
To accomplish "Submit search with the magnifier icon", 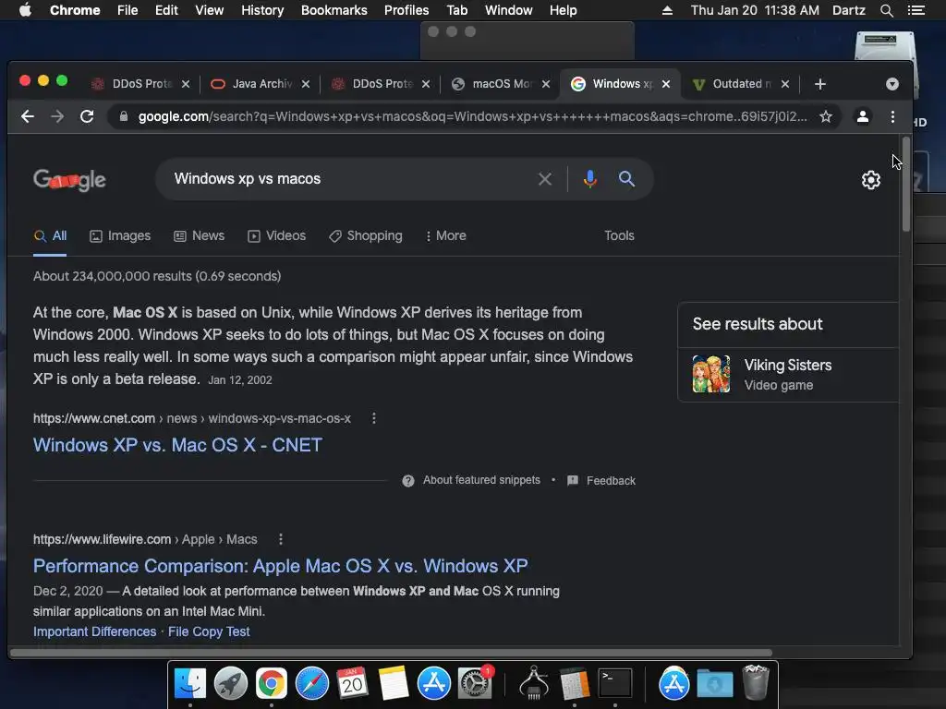I will click(626, 179).
